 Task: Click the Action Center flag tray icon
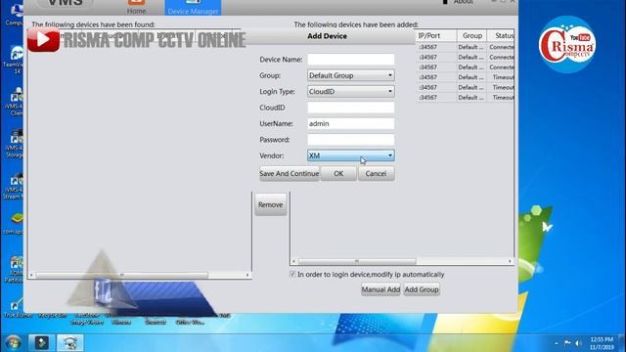point(567,343)
